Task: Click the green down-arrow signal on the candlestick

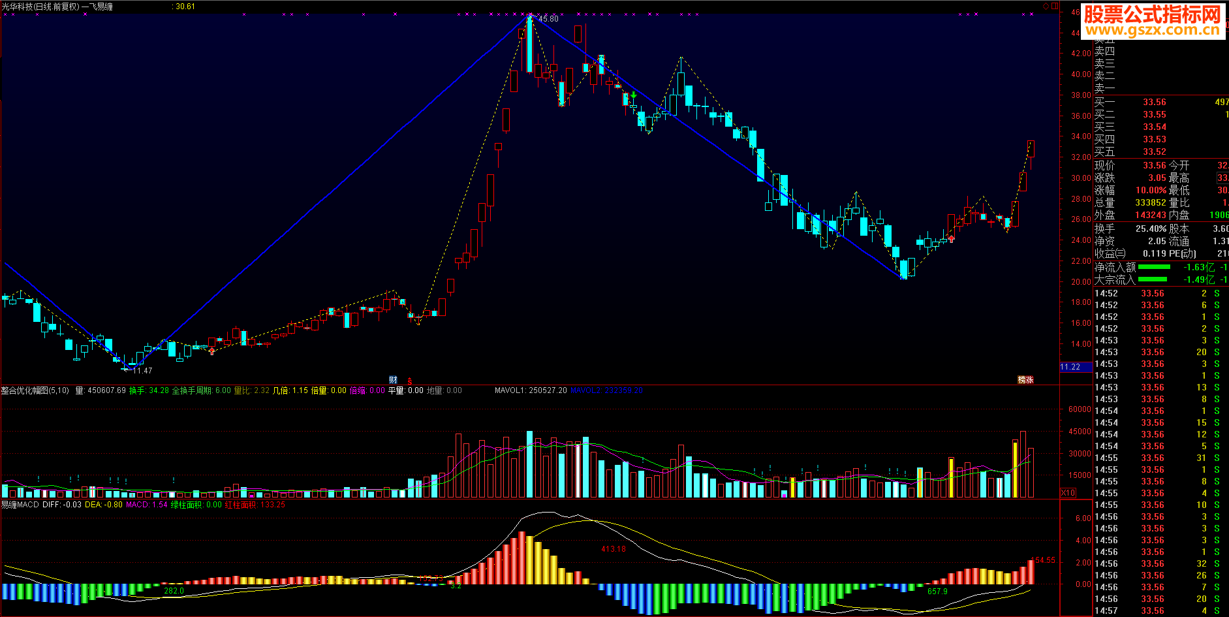Action: click(x=633, y=95)
